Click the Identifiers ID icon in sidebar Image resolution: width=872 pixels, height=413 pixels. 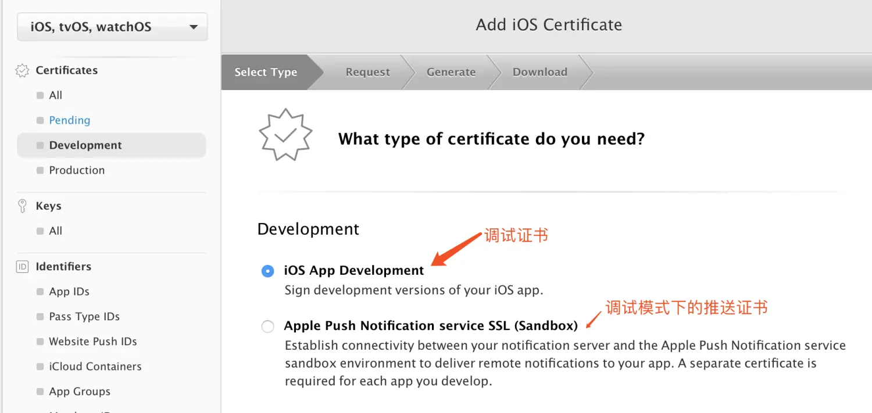click(x=22, y=267)
